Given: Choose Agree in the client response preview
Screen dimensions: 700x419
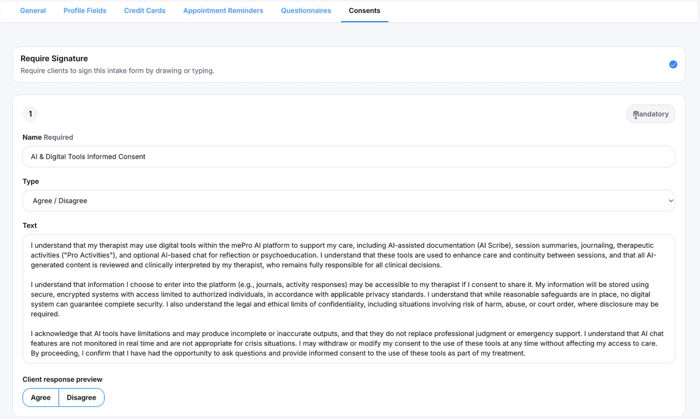Looking at the screenshot, I should pyautogui.click(x=41, y=397).
